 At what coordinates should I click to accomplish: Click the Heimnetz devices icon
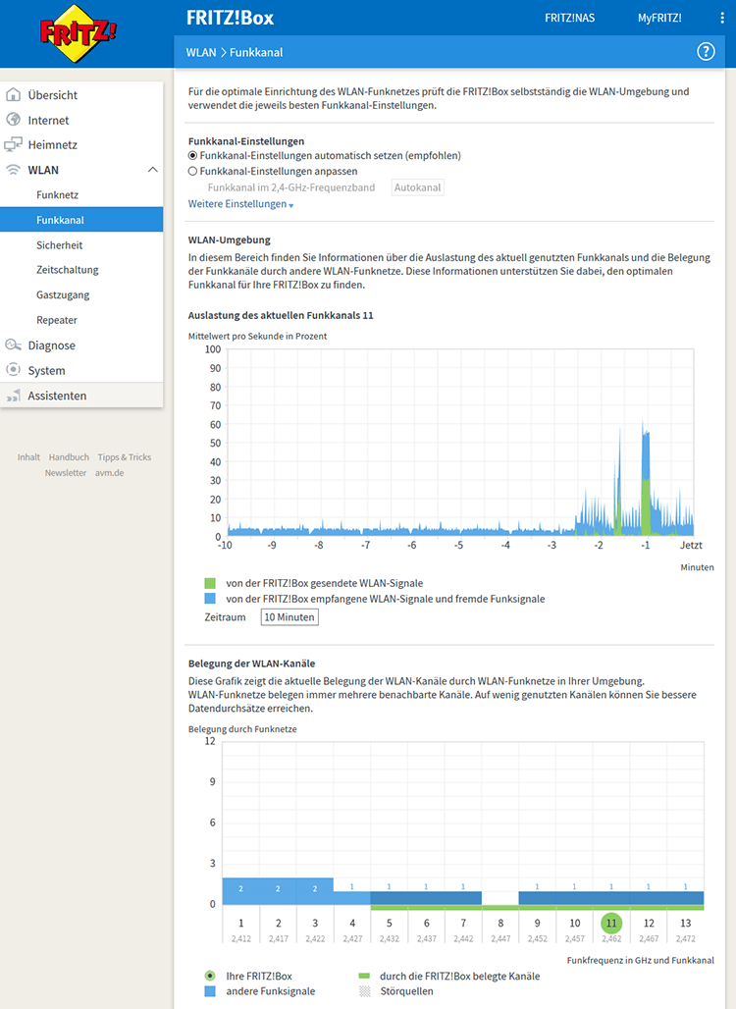click(x=13, y=145)
